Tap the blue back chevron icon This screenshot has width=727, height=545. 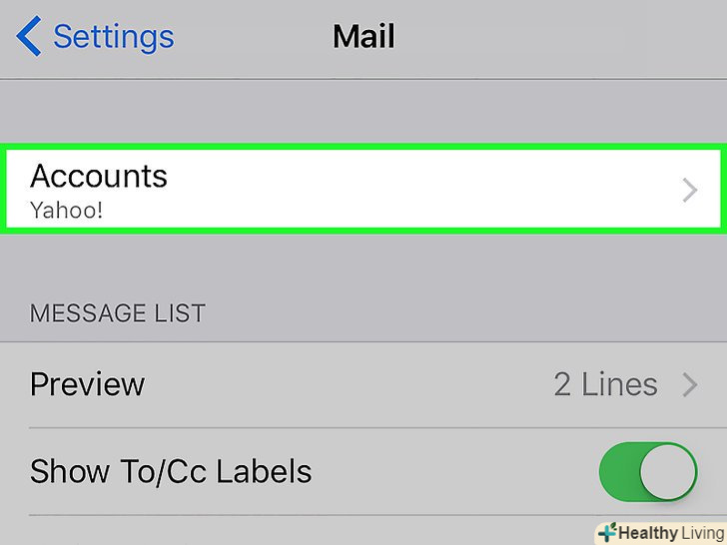click(x=28, y=38)
